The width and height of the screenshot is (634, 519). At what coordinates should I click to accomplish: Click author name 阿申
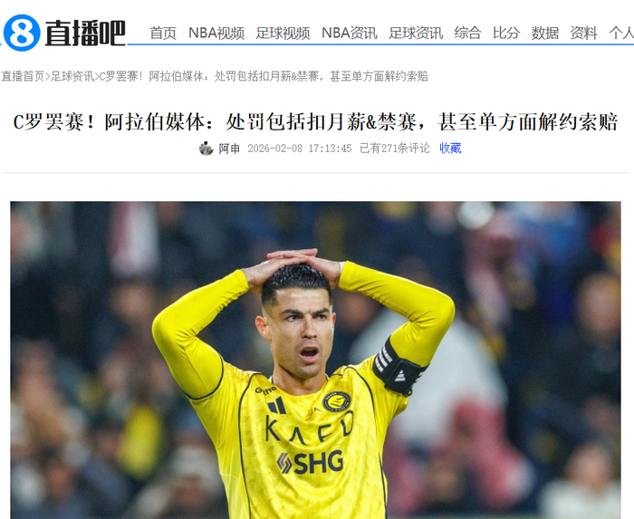[x=229, y=149]
